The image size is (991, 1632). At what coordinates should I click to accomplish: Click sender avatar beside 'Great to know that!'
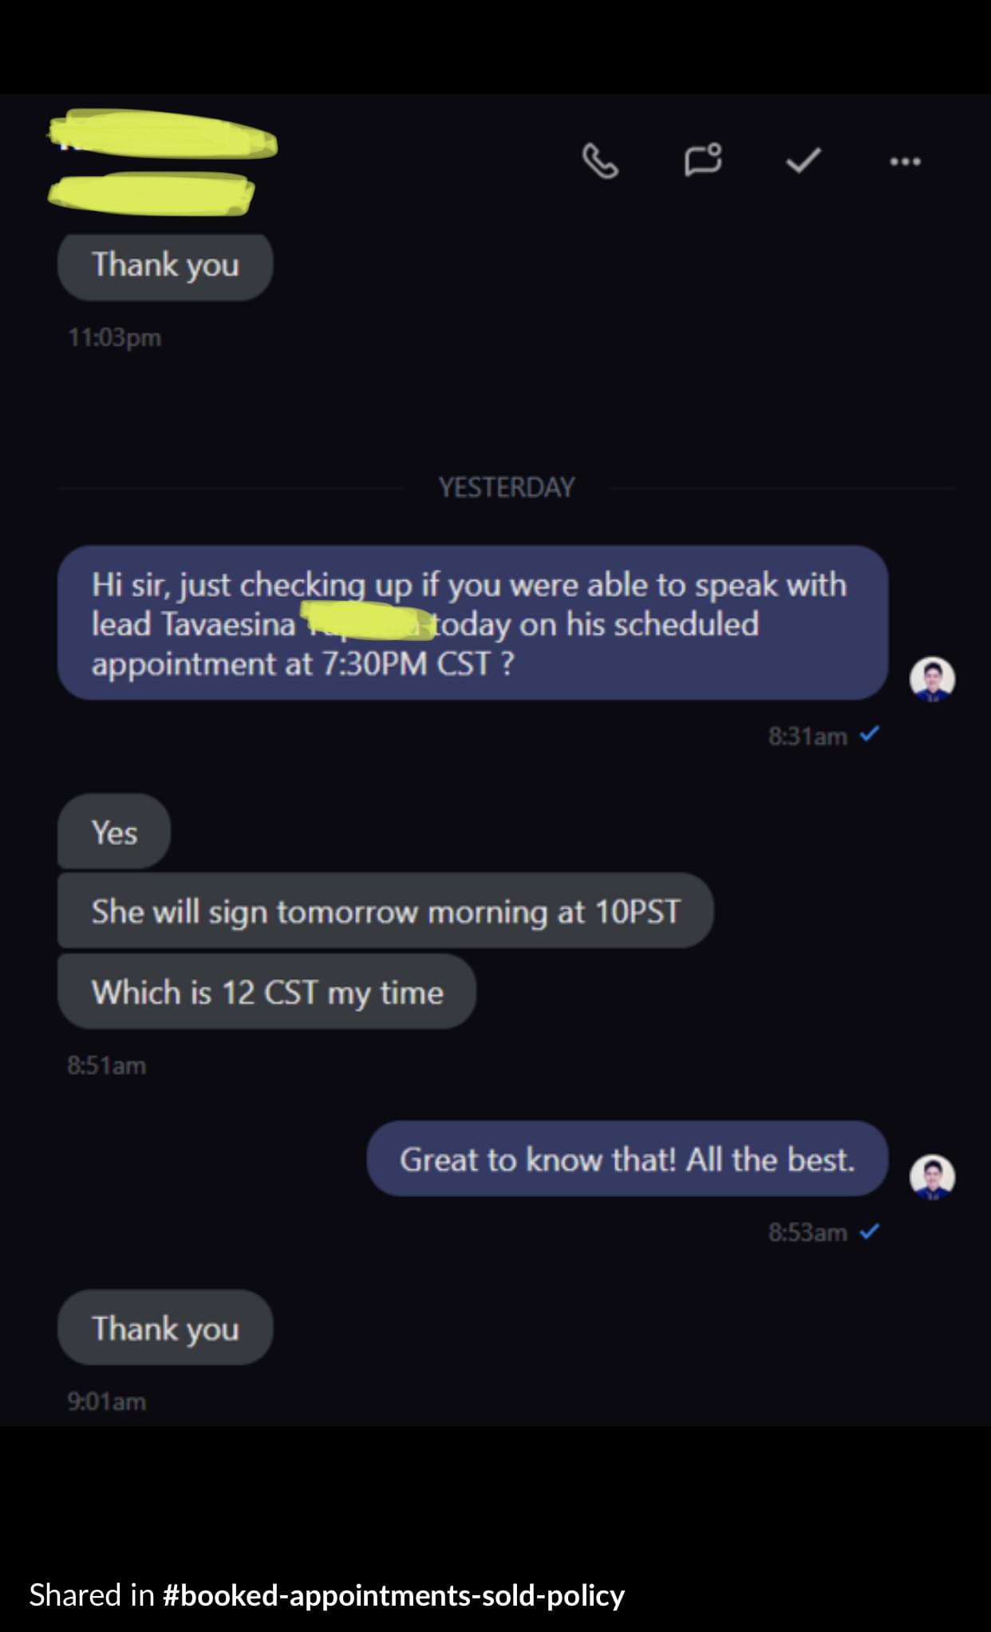[932, 1176]
